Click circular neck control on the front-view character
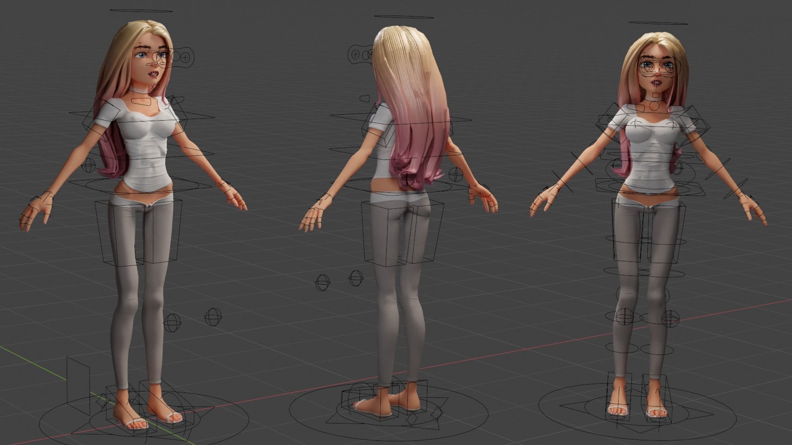The height and width of the screenshot is (445, 792). [x=654, y=106]
